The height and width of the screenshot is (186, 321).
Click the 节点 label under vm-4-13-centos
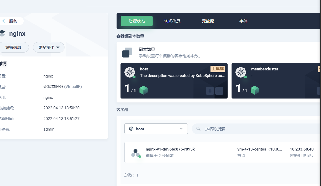(241, 156)
